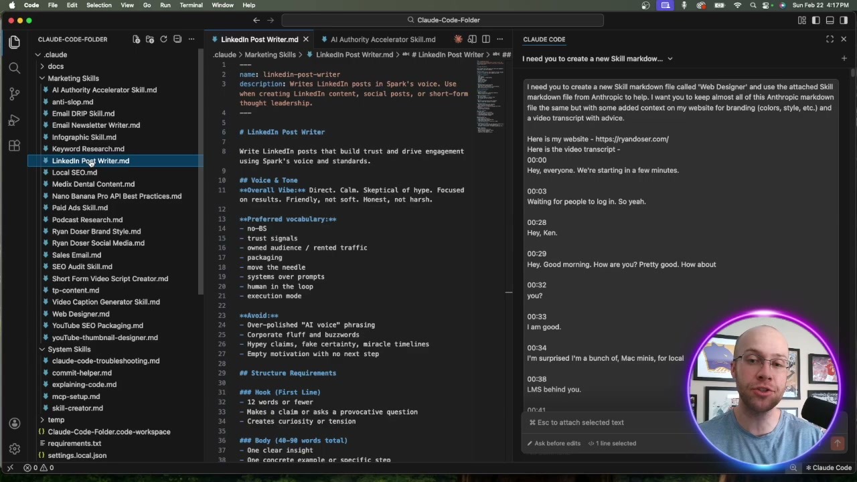This screenshot has height=482, width=857.
Task: Open the Source Control view
Action: pyautogui.click(x=14, y=94)
